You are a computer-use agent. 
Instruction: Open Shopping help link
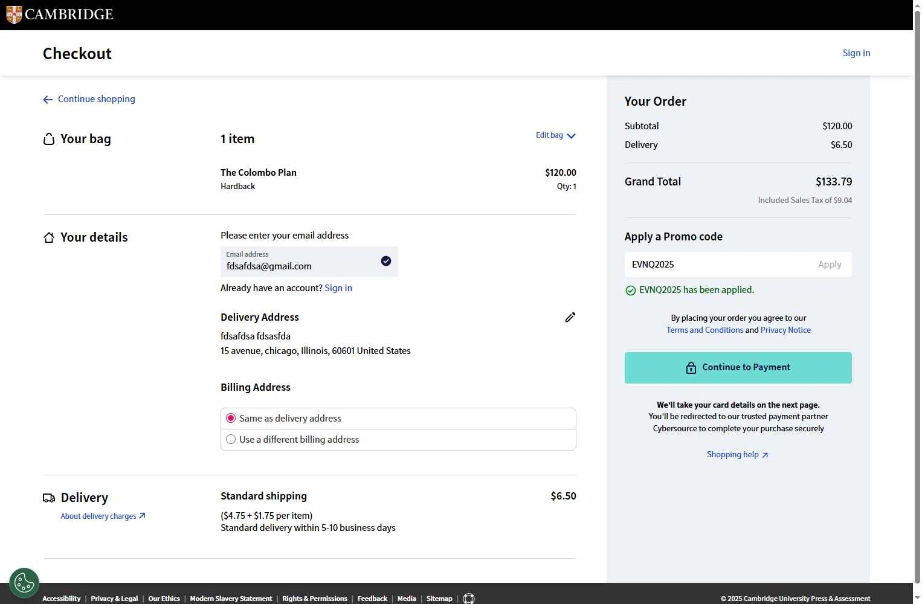point(732,455)
